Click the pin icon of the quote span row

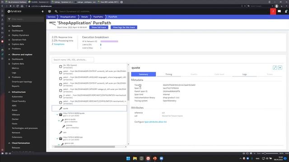coord(61,108)
